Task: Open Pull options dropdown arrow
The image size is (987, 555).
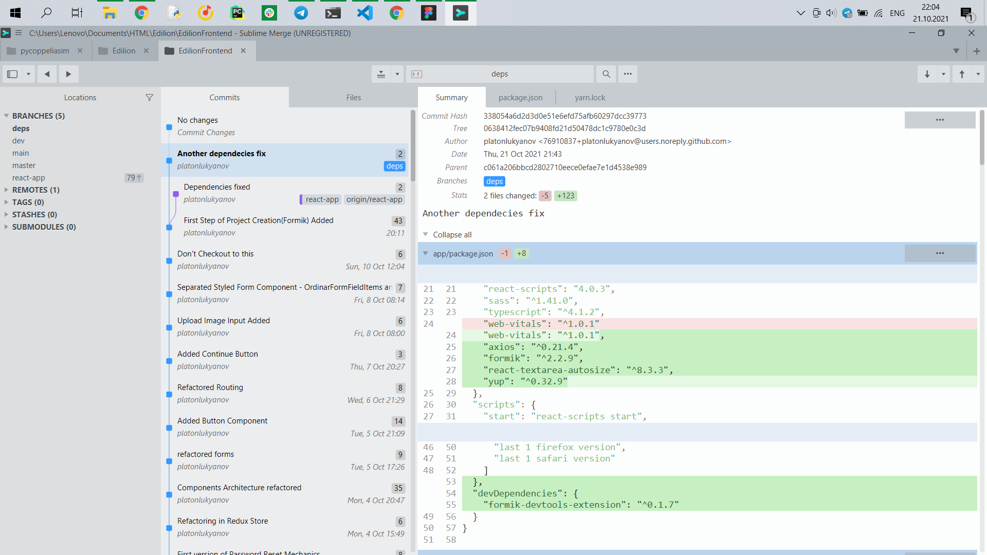Action: point(943,74)
